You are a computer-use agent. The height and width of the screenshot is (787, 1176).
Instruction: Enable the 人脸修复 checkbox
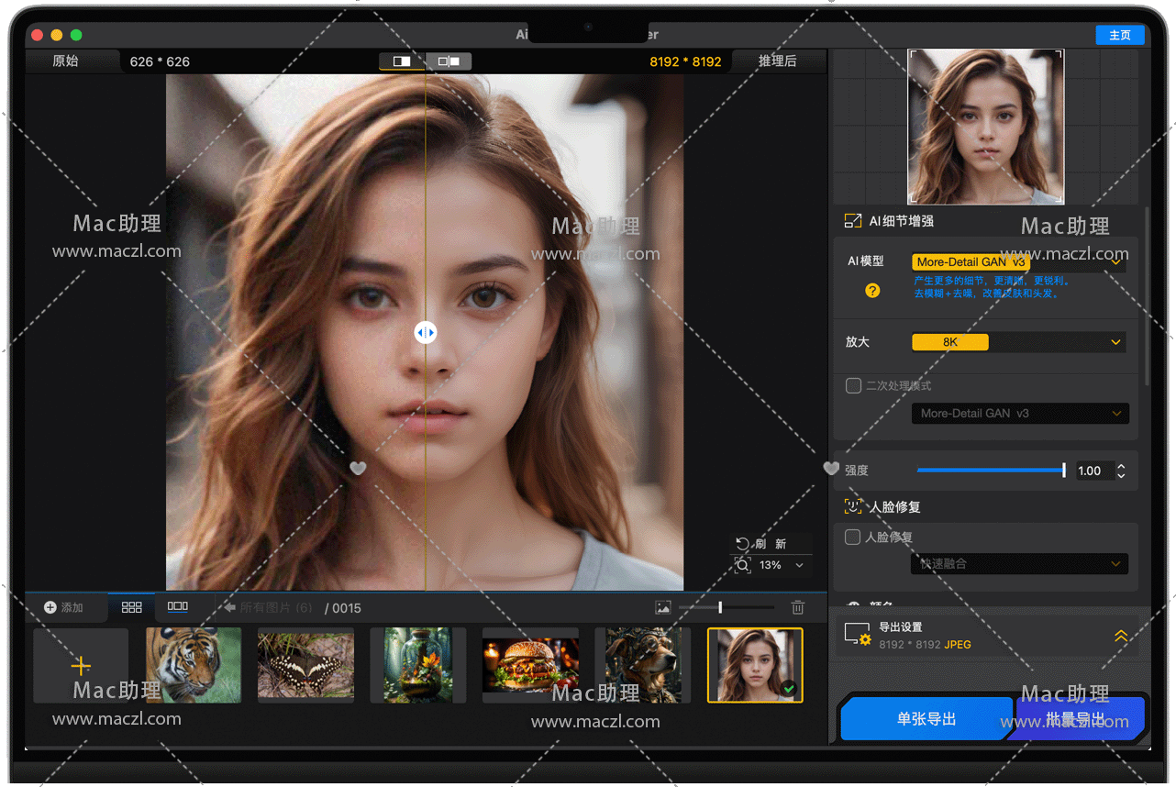853,538
